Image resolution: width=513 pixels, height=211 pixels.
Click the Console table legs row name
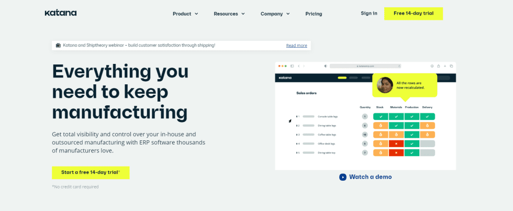(x=327, y=116)
